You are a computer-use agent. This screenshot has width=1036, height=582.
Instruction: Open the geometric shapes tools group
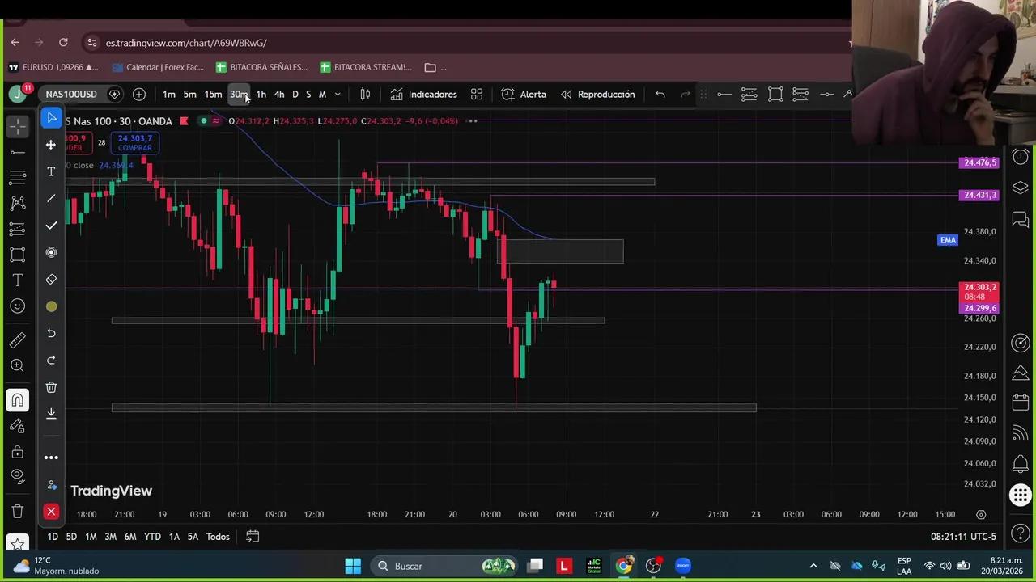pos(17,255)
